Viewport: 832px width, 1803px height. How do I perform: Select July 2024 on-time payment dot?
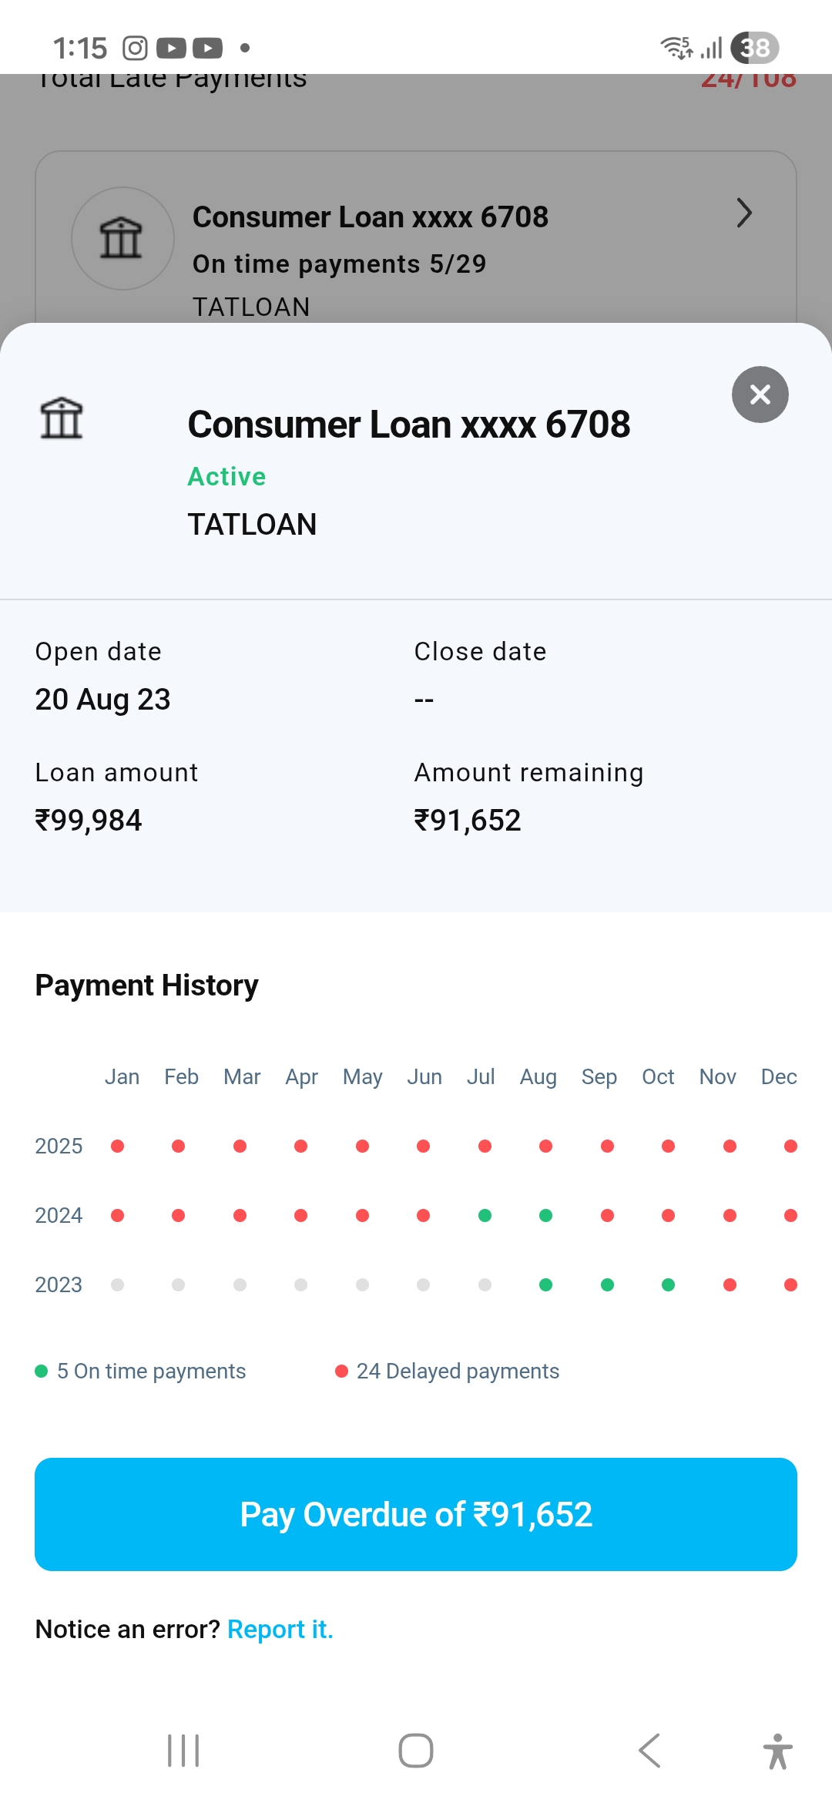[x=485, y=1215]
